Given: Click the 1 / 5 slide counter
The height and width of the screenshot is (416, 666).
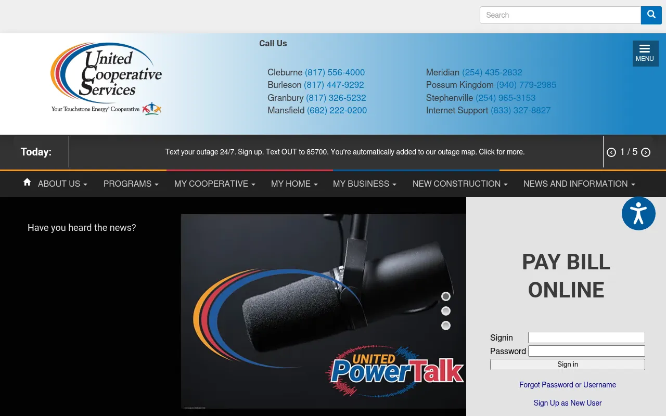Looking at the screenshot, I should (629, 152).
